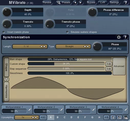Open the Type Straight dropdown
Screen dimensions: 130x121
(73, 46)
